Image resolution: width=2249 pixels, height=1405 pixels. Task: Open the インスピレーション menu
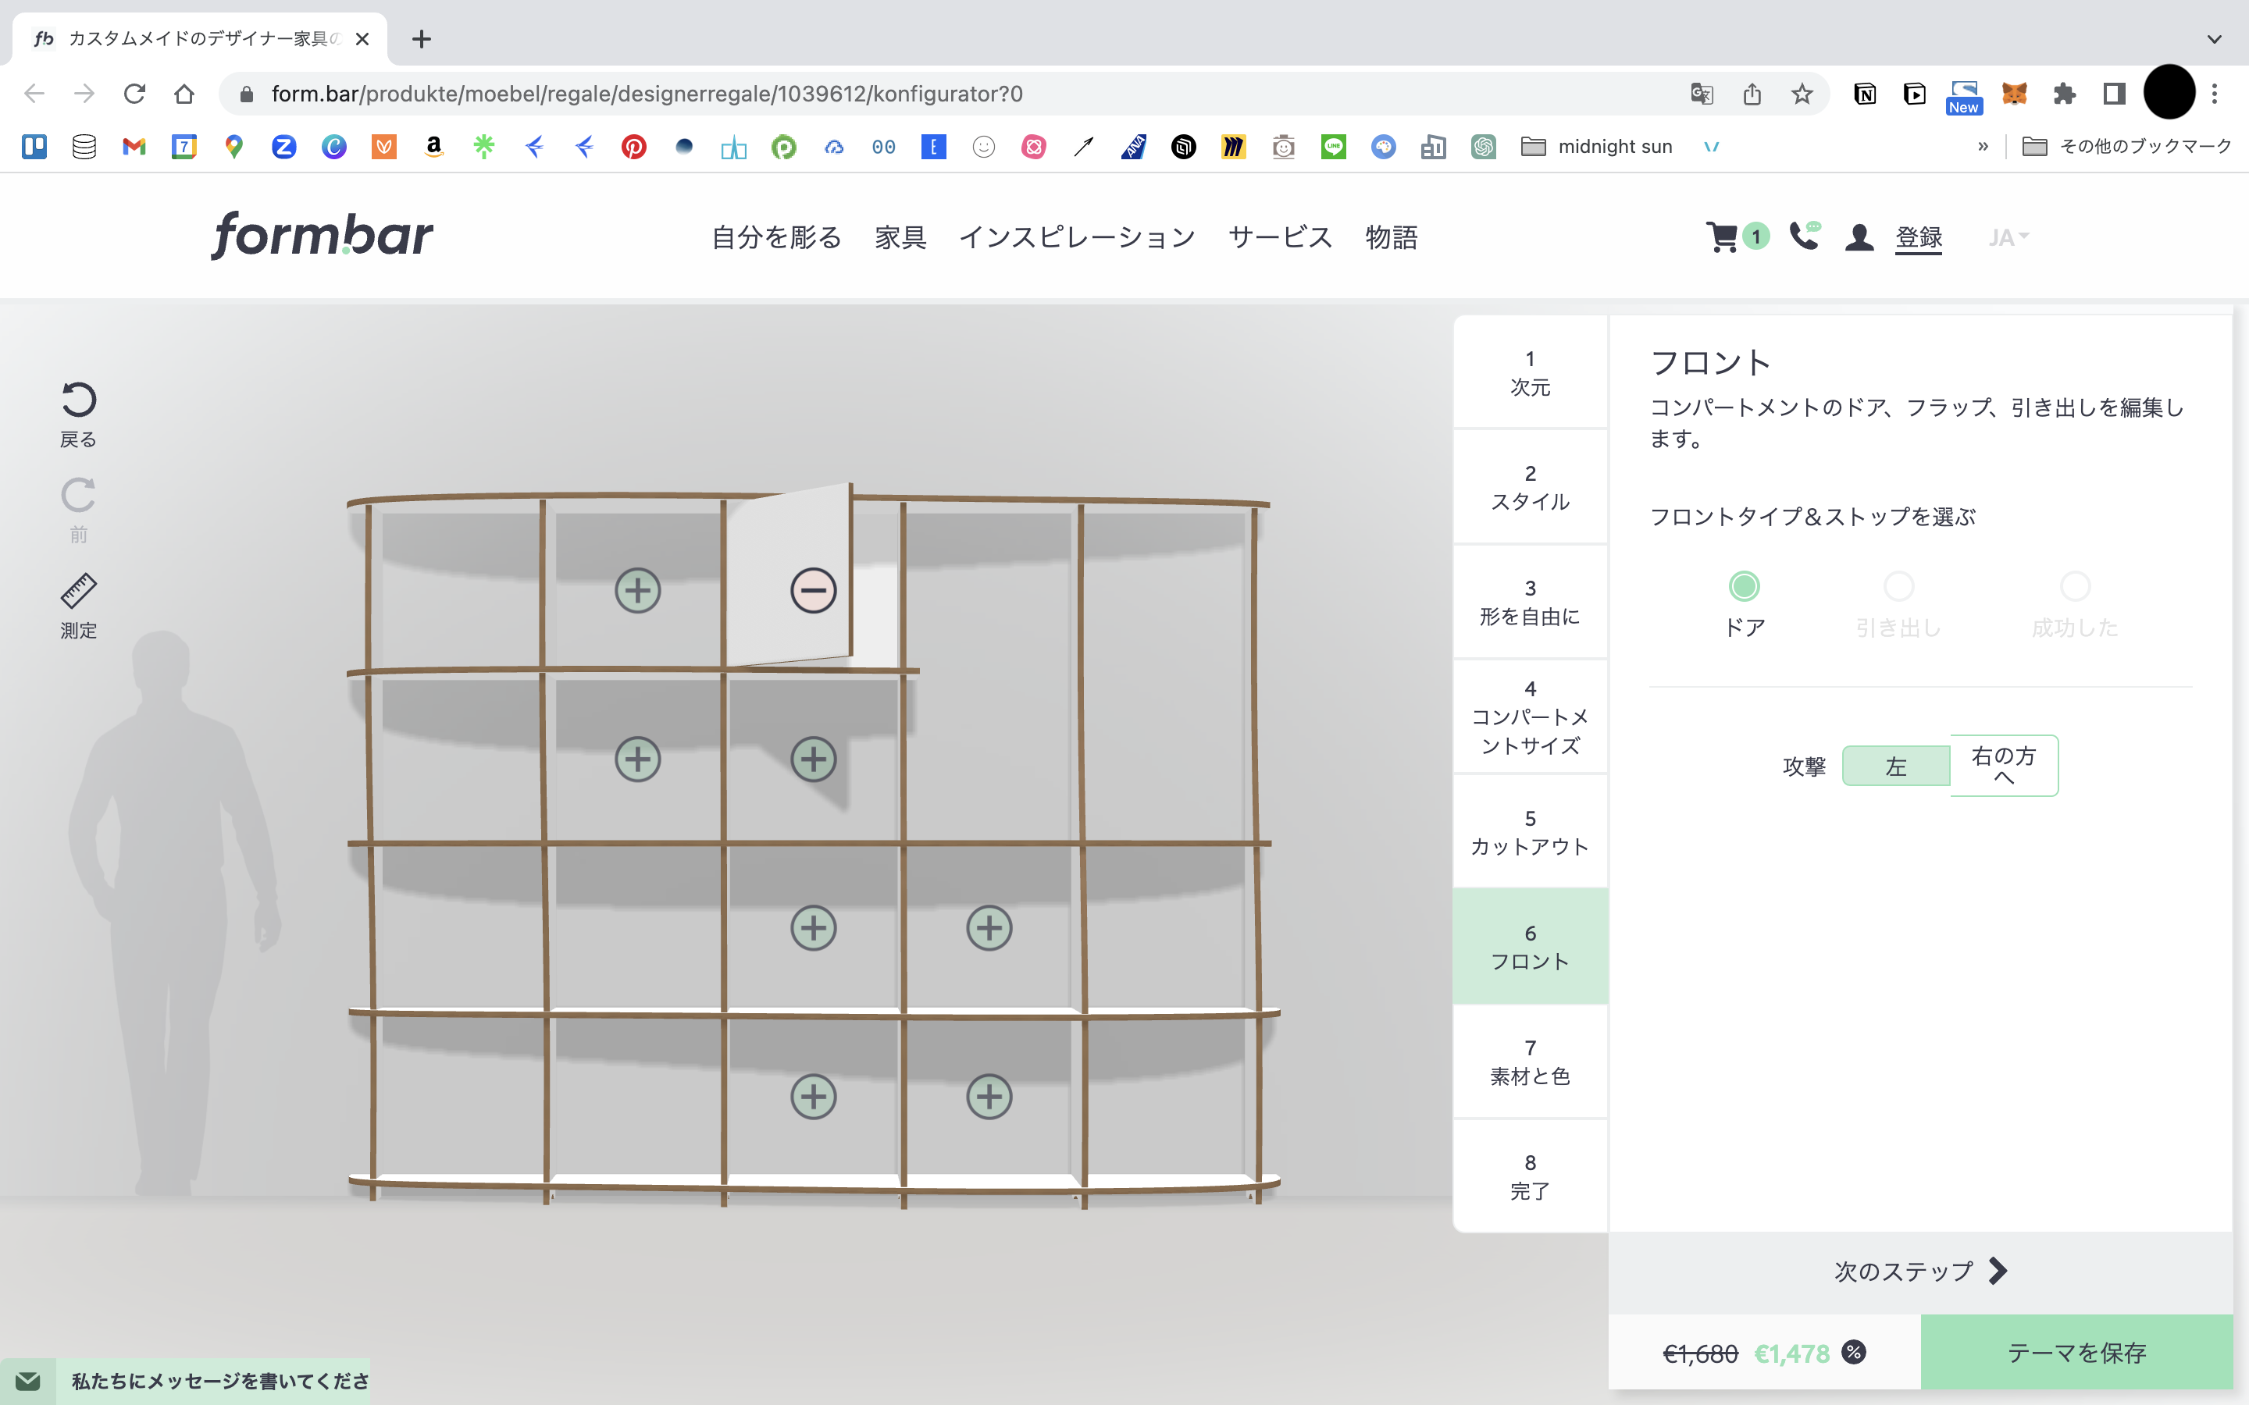[x=1076, y=237]
